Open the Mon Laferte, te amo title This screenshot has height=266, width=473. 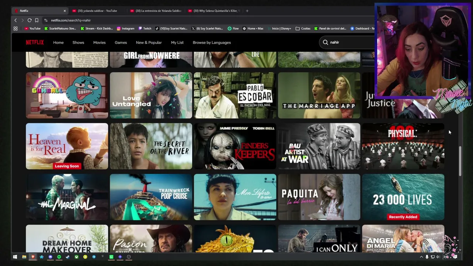[235, 197]
